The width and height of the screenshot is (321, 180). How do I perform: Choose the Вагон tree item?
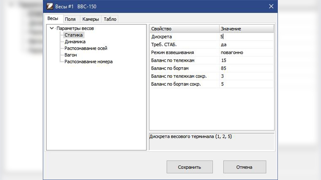pyautogui.click(x=71, y=55)
